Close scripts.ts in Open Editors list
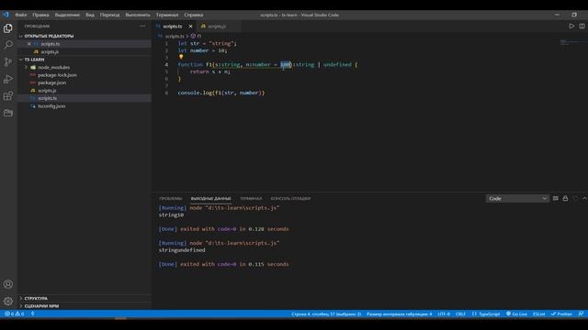This screenshot has height=330, width=588. (x=28, y=44)
